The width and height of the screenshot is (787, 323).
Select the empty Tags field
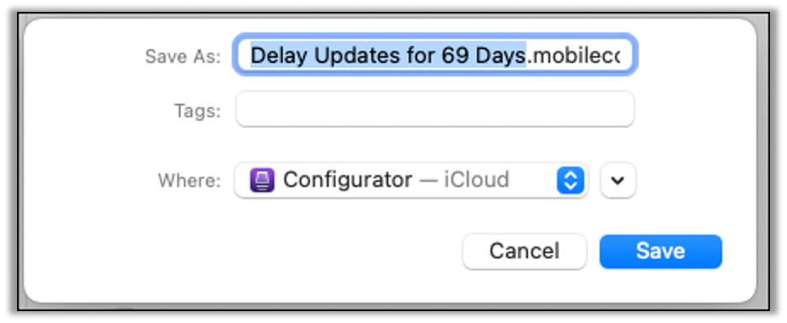point(435,109)
